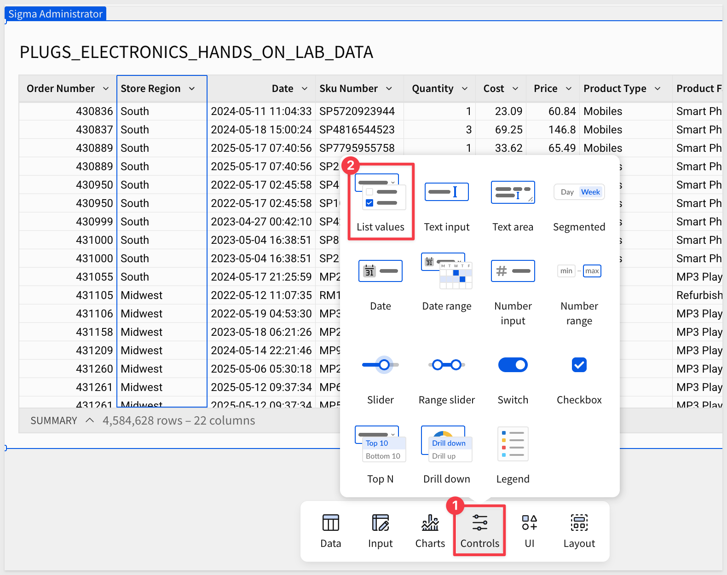Open the Charts tab in toolbar
Screen dimensions: 727x575
click(430, 531)
